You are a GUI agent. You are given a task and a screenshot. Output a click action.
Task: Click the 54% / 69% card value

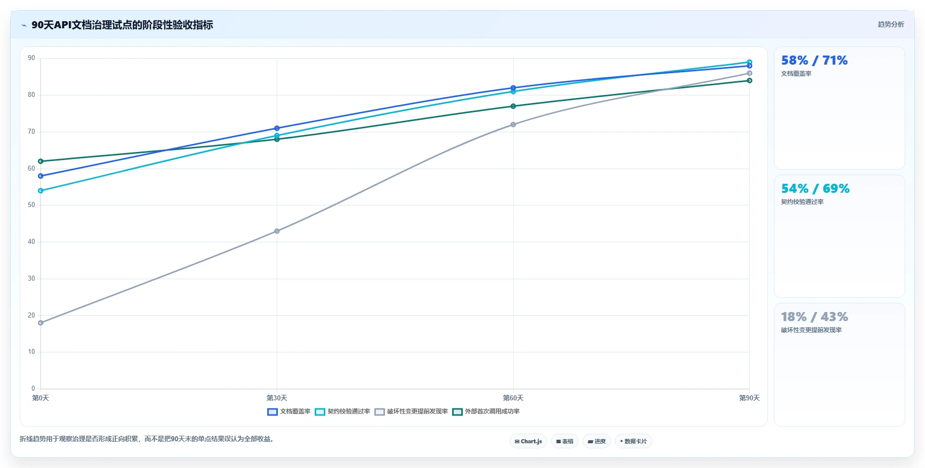tap(815, 189)
